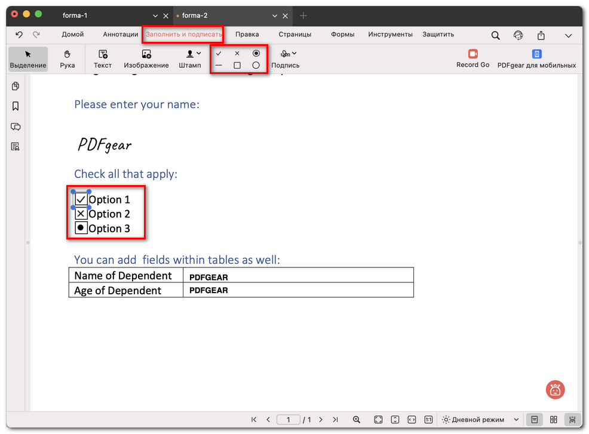589x434 pixels.
Task: Click the Option 1 checked checkbox
Action: click(x=81, y=199)
